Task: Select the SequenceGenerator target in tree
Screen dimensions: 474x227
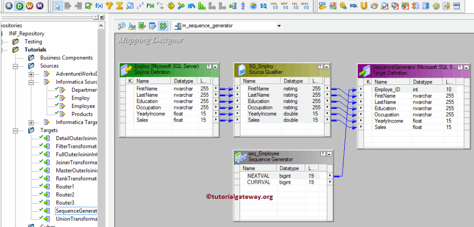Action: tap(76, 210)
